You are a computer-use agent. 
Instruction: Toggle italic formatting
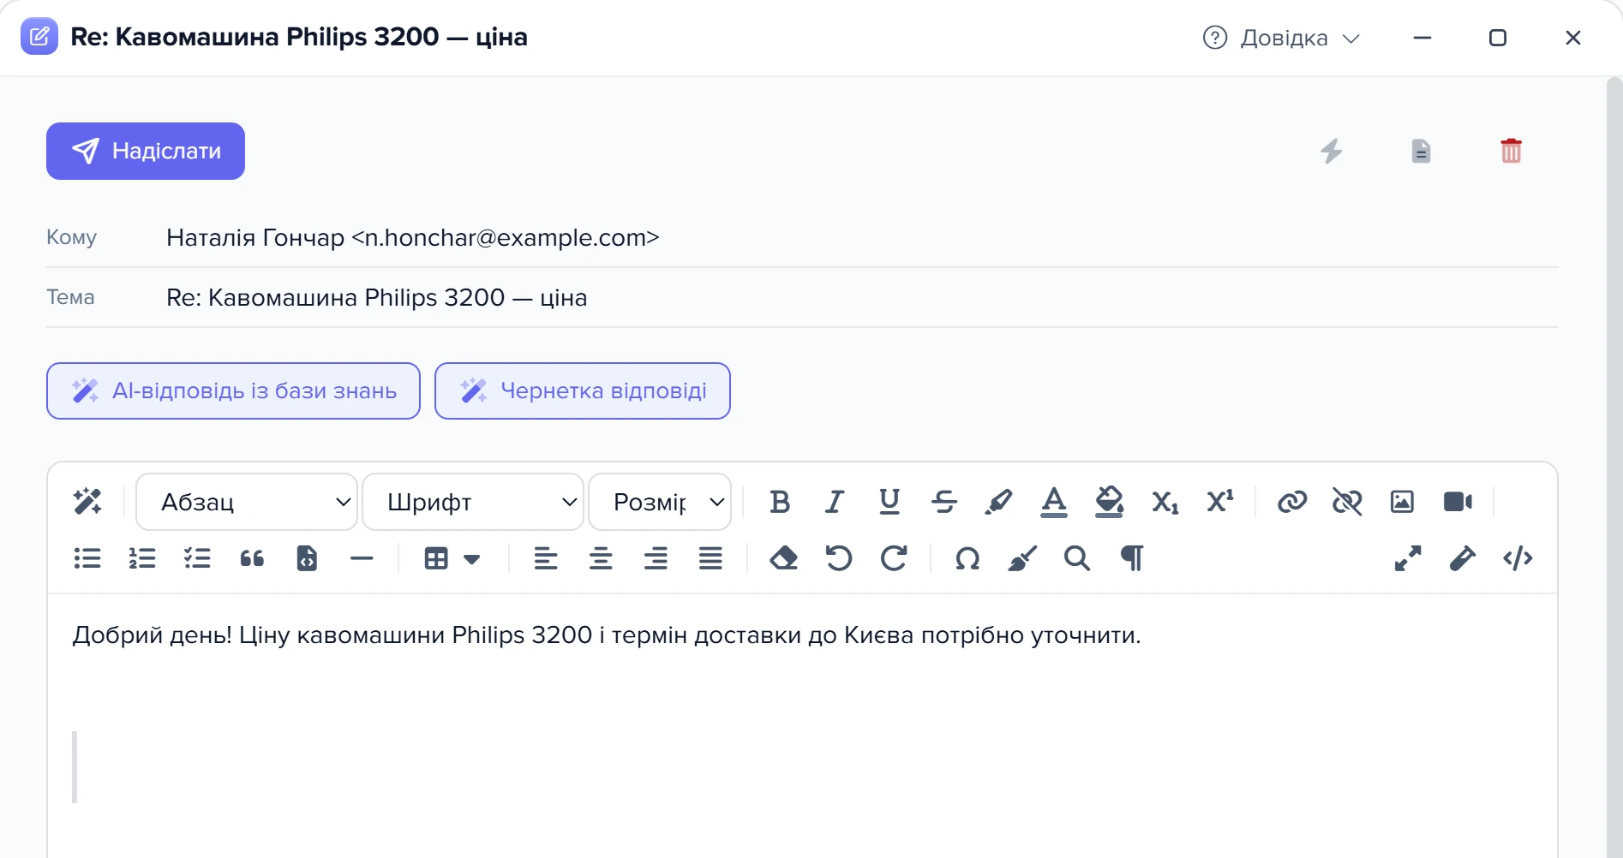(x=835, y=502)
